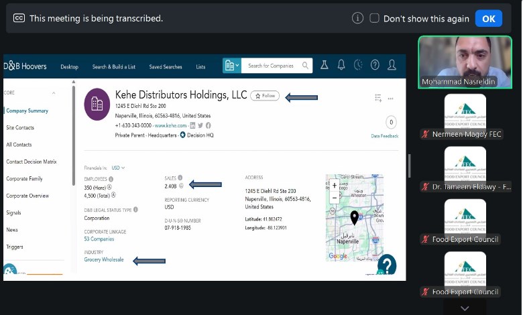
Task: Zoom out on the map
Action: coord(334,198)
